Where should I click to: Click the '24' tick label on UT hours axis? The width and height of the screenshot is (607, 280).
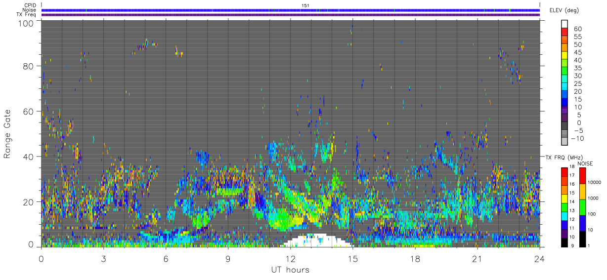click(x=539, y=258)
